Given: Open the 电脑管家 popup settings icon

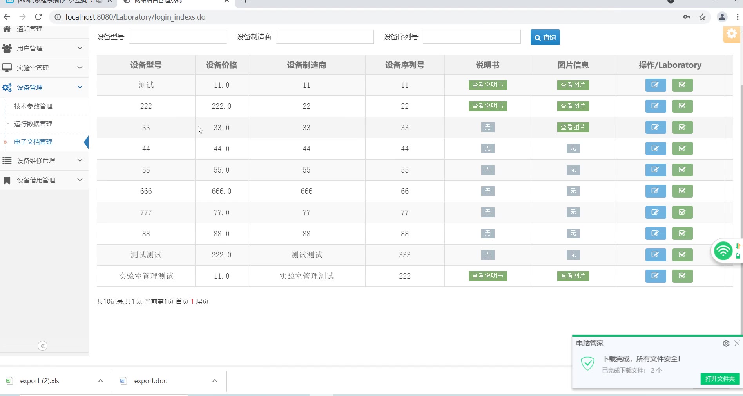Looking at the screenshot, I should [726, 343].
